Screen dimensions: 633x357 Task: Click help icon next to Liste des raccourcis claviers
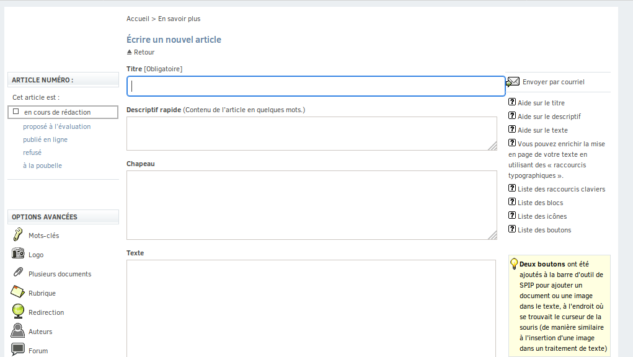click(512, 188)
